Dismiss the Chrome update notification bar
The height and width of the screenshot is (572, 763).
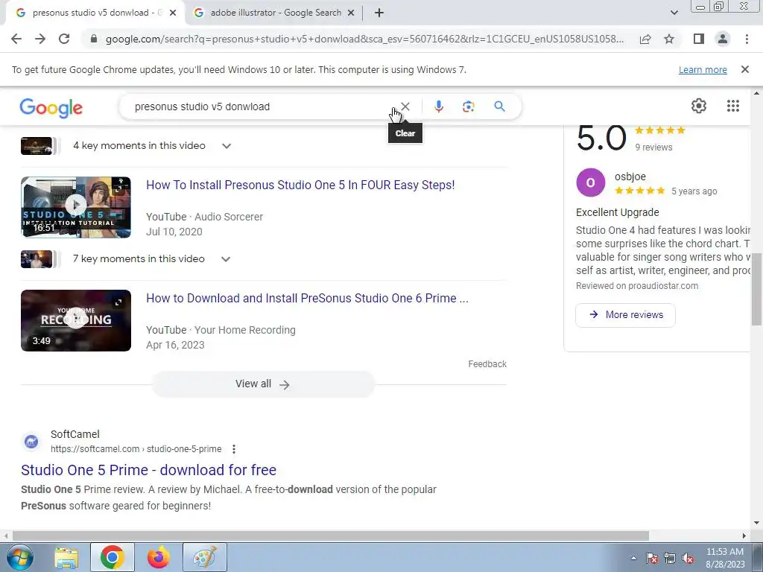pos(744,69)
